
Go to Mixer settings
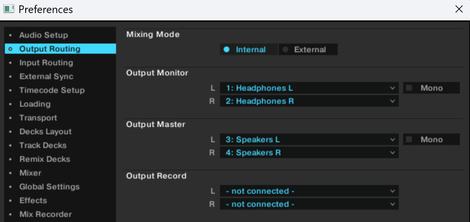pos(30,173)
